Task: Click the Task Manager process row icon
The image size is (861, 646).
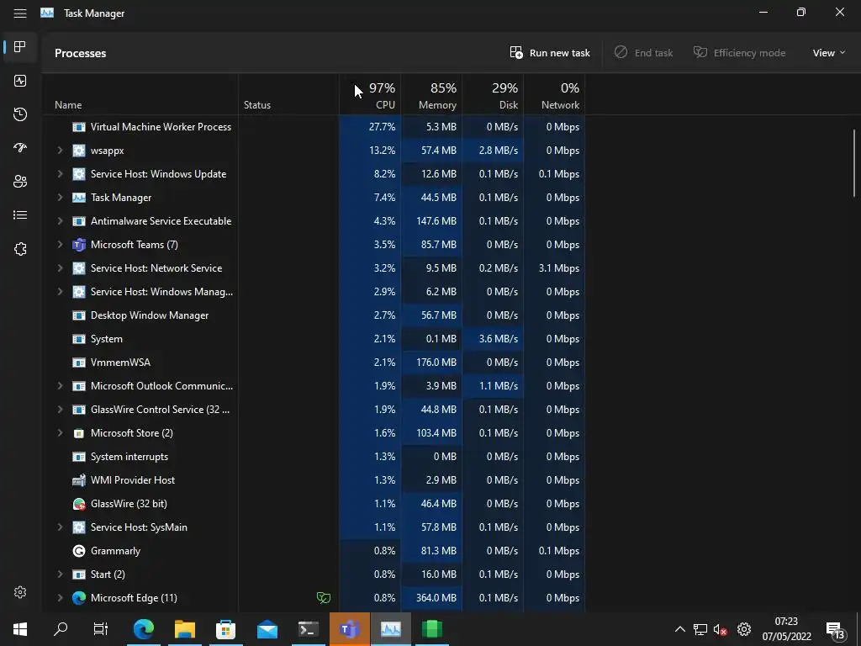Action: [78, 198]
